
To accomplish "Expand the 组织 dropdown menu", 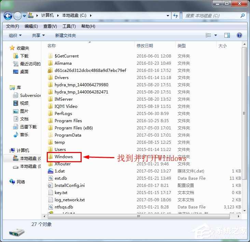I will point(15,35).
